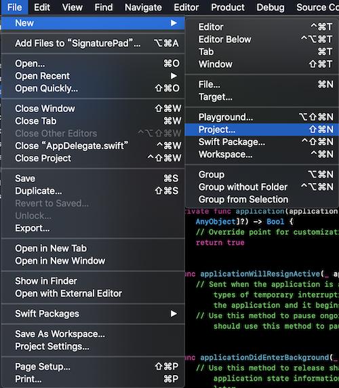Click the "return true" code line
The image size is (339, 388).
220,243
